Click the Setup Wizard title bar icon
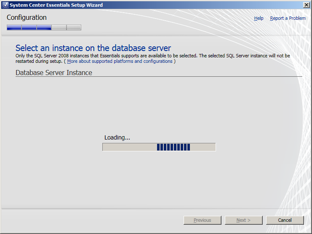Image resolution: width=312 pixels, height=234 pixels. pos(5,5)
